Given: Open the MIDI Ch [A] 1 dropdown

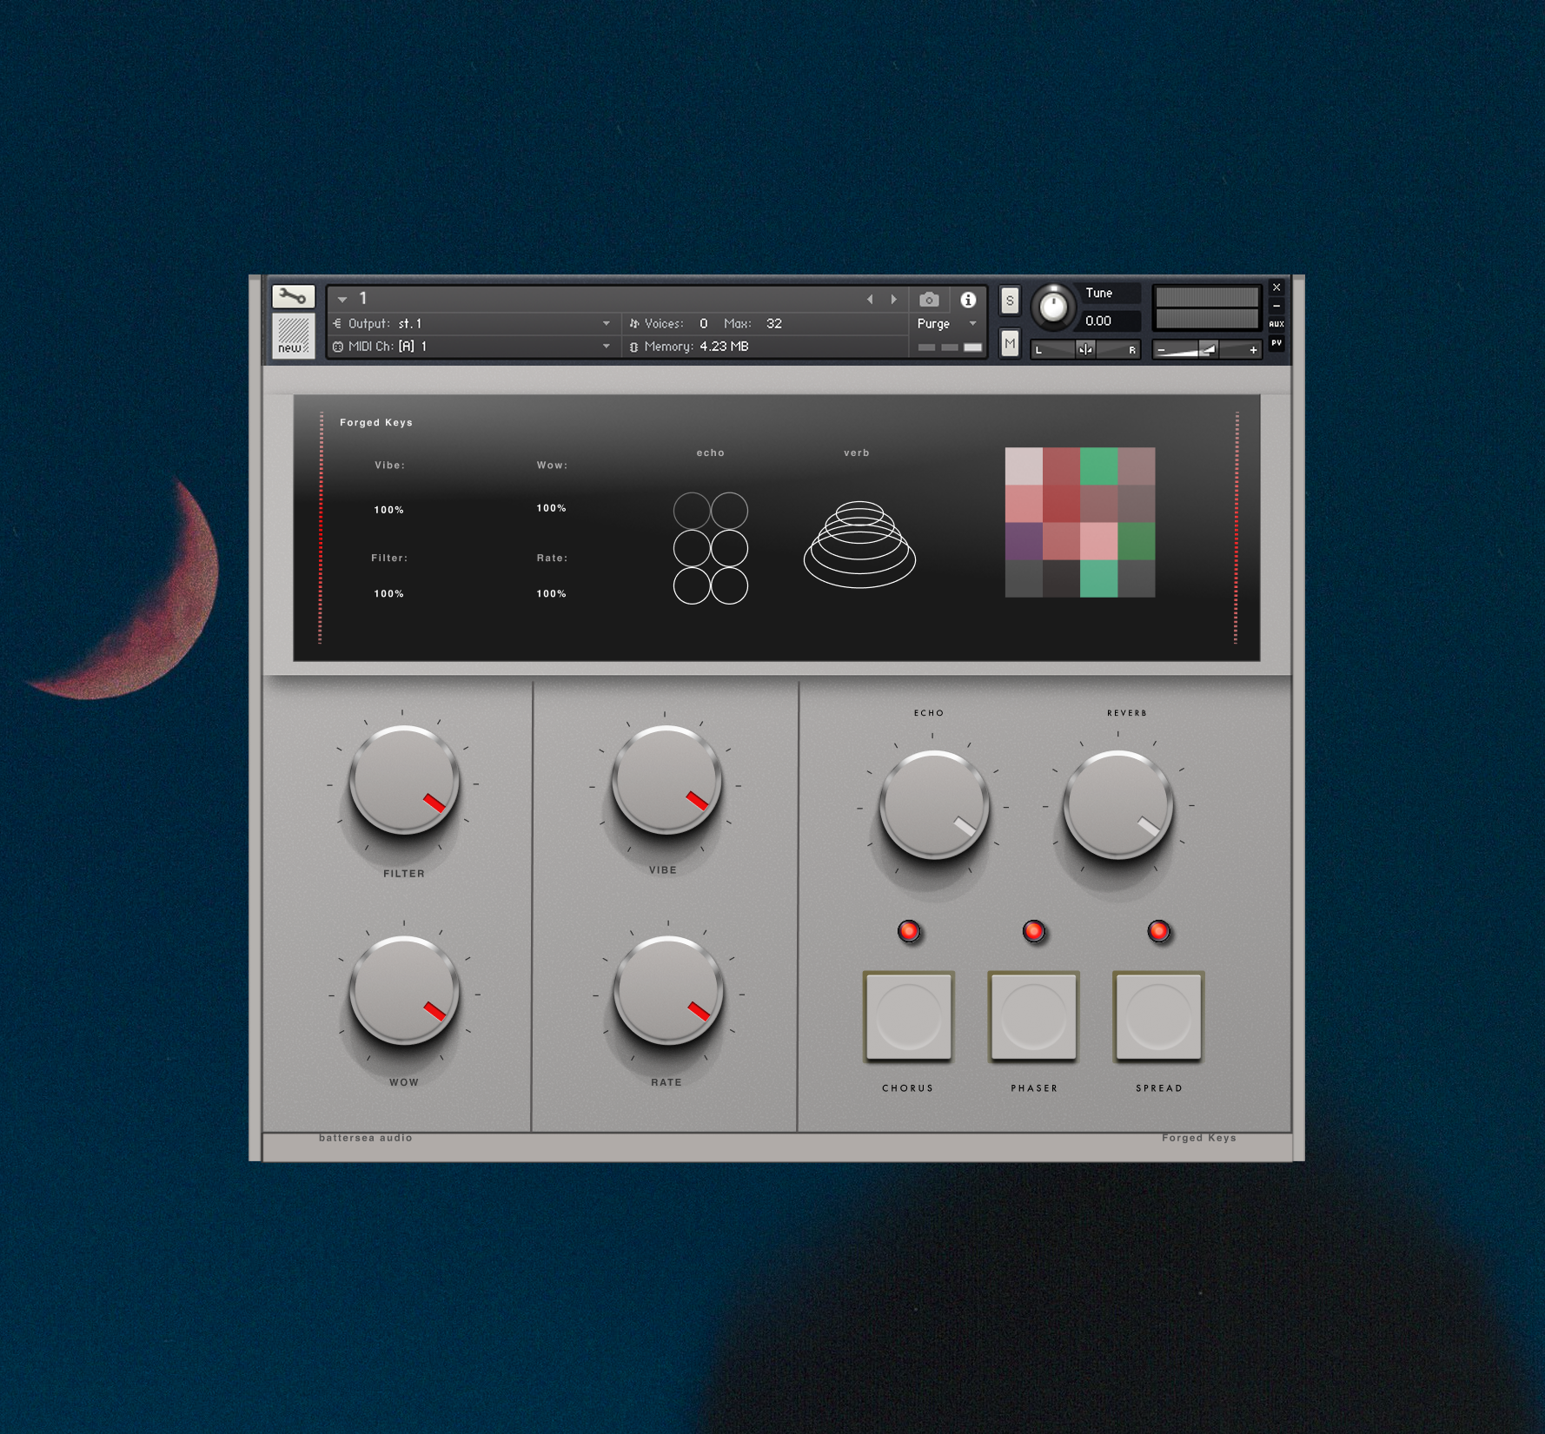Looking at the screenshot, I should (x=607, y=346).
